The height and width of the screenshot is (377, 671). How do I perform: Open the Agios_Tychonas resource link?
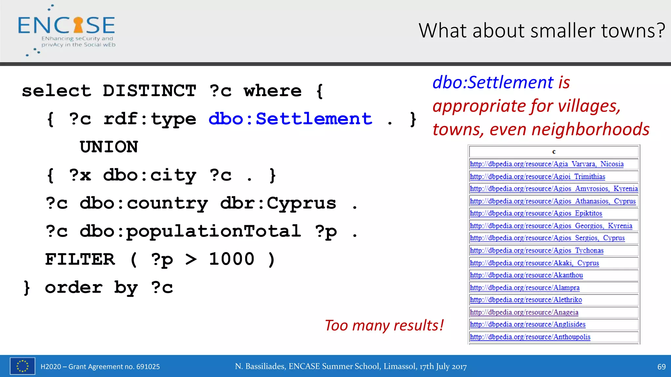tap(536, 250)
